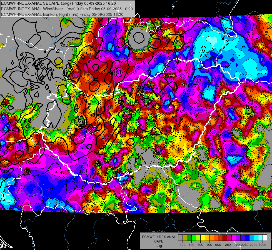Screen dimensions: 272x250
Task: Click the 3000 value on legend scale
Action: [254, 245]
